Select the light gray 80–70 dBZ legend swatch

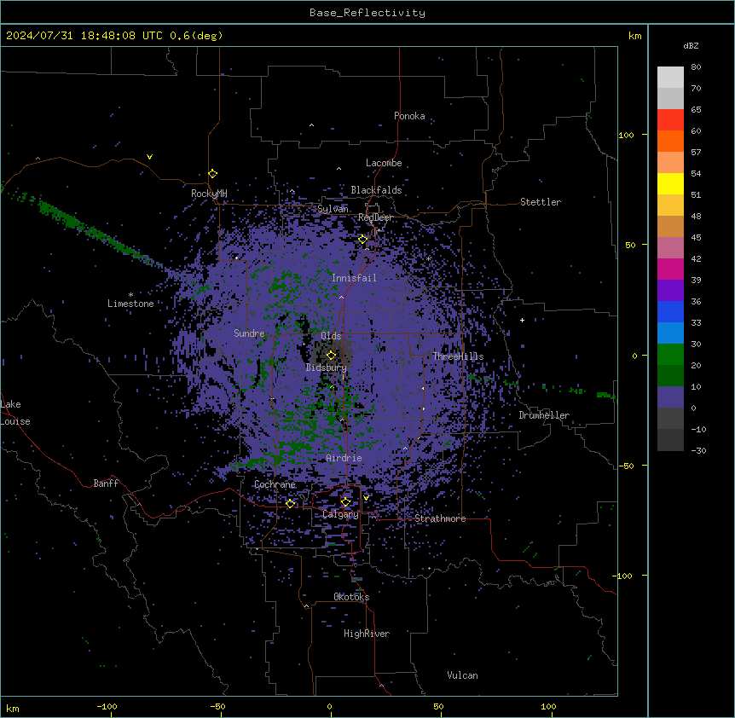coord(670,78)
